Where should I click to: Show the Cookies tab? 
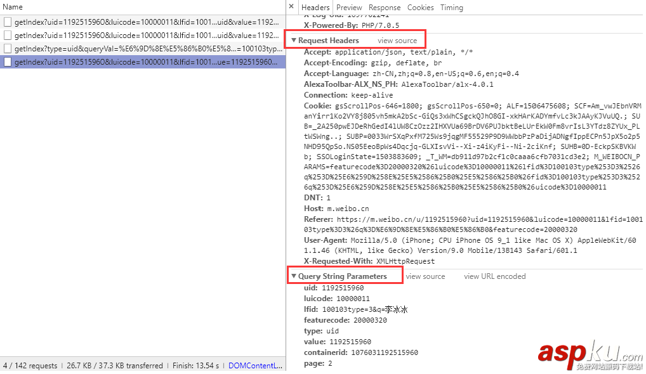click(x=420, y=8)
